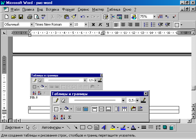The width and height of the screenshot is (196, 139).
Task: Justify the text
Action: point(137,24)
